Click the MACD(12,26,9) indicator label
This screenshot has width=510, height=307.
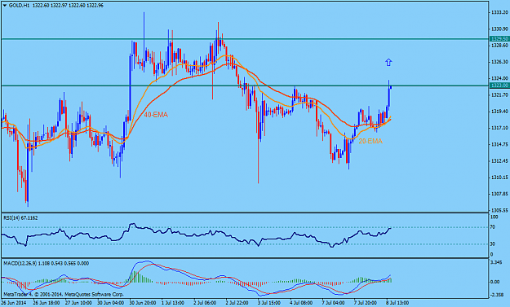(x=46, y=264)
